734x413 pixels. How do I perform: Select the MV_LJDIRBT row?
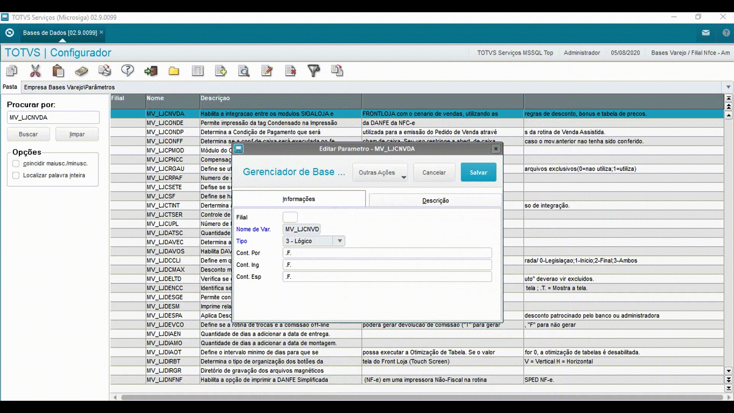point(417,361)
